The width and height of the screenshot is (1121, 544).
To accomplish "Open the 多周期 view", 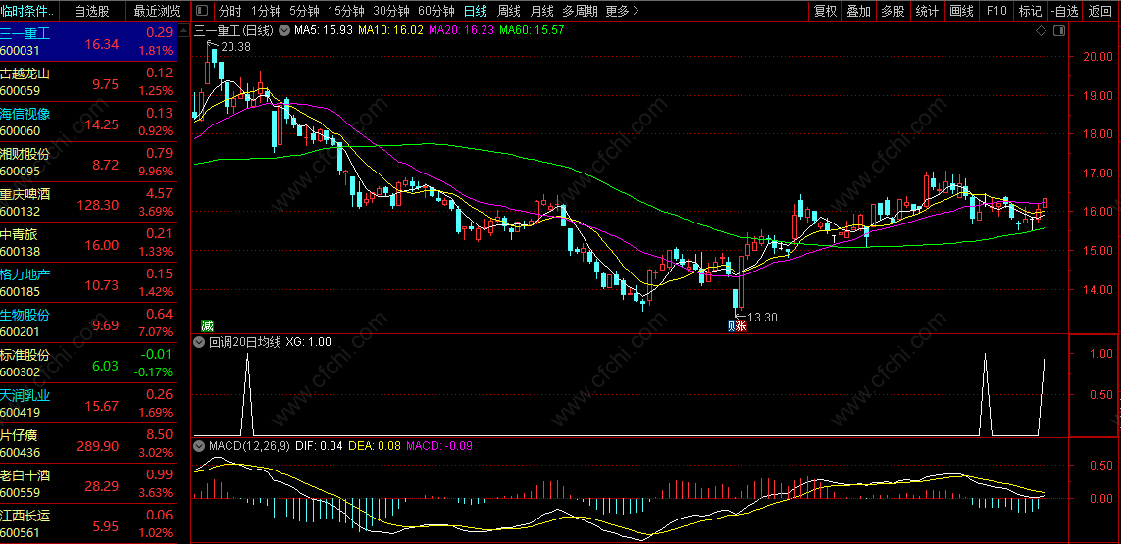I will (x=579, y=11).
